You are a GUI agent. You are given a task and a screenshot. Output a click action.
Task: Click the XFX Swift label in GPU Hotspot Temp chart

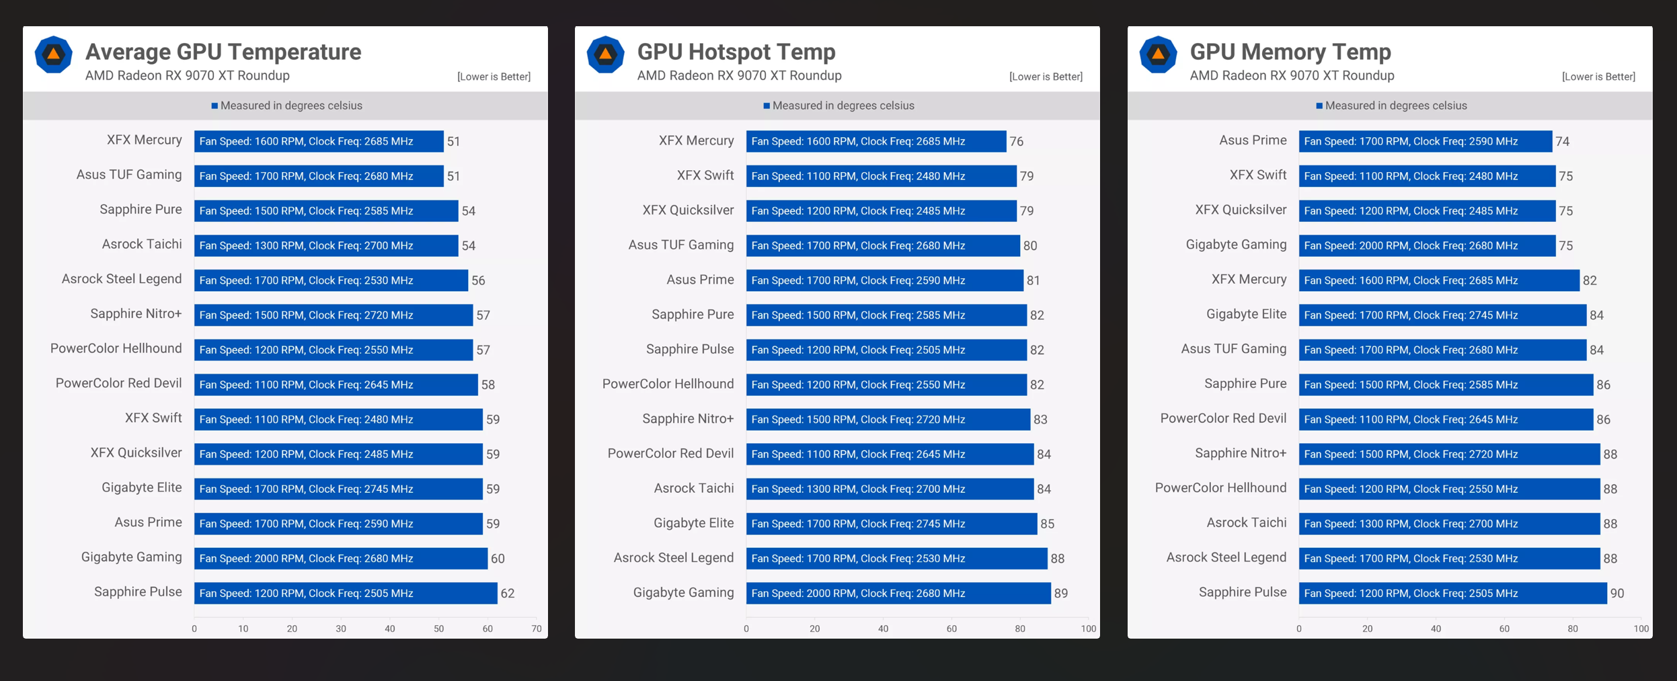(705, 175)
